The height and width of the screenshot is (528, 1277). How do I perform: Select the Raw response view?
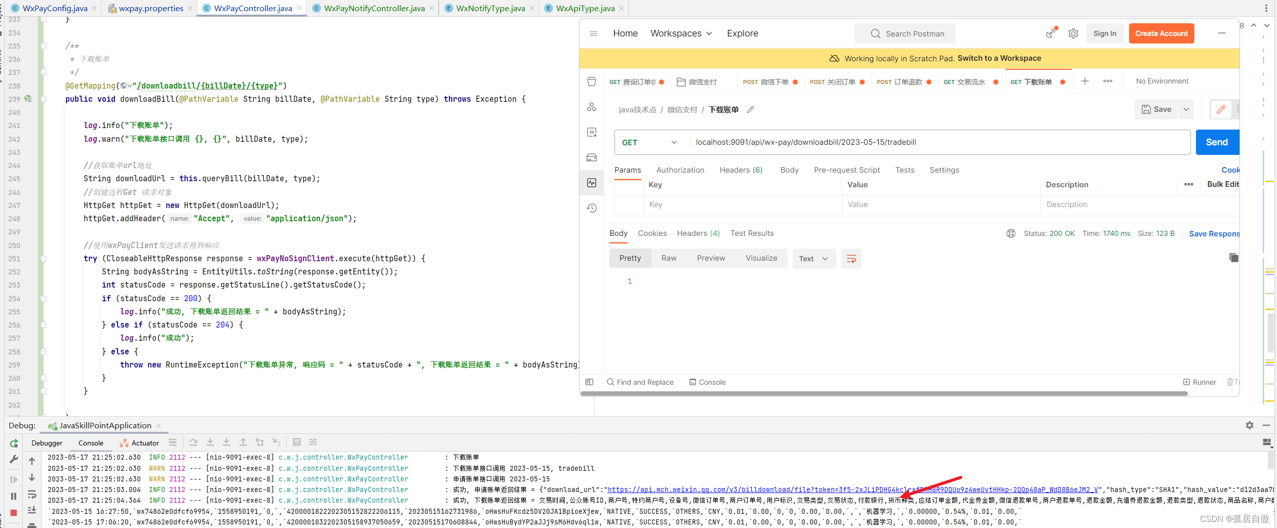click(x=669, y=259)
